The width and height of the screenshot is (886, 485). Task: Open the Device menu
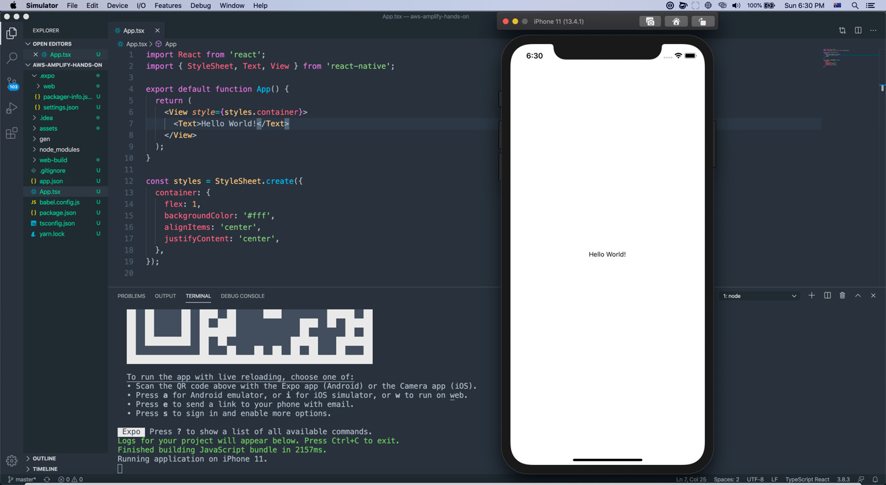(x=118, y=5)
